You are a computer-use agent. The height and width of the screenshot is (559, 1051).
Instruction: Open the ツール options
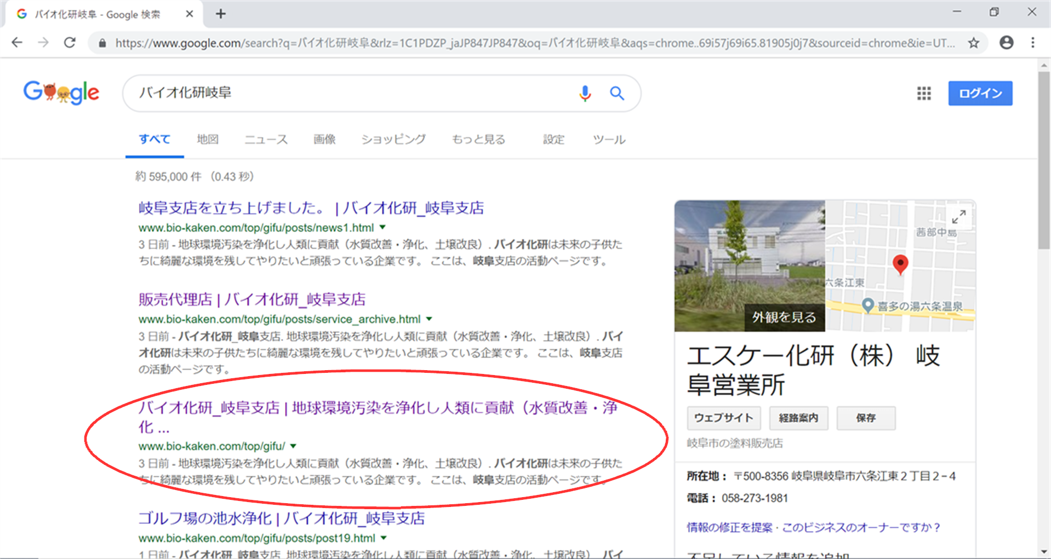[x=609, y=140]
